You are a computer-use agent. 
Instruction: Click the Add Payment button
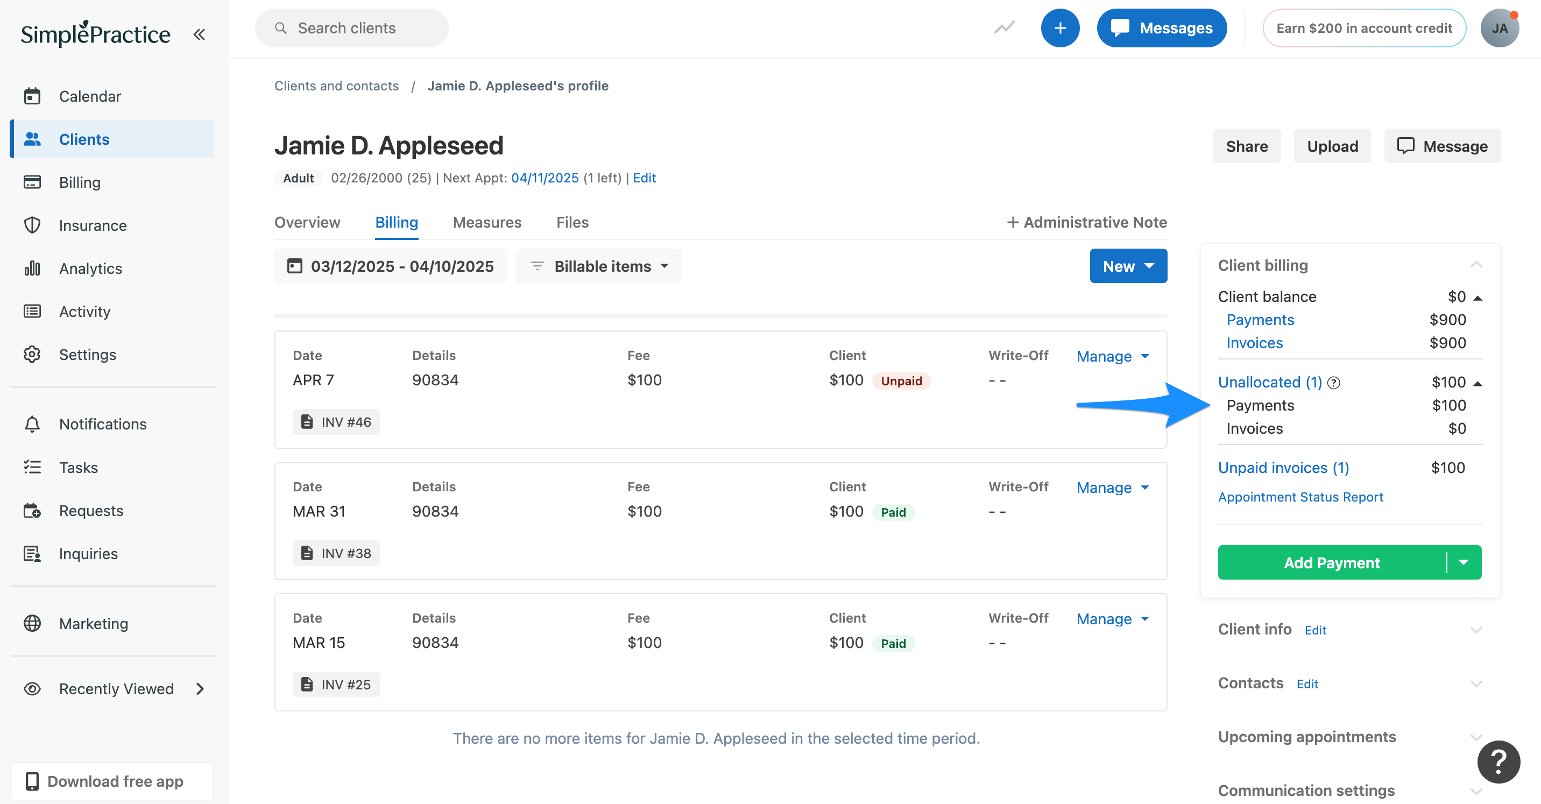(1331, 562)
